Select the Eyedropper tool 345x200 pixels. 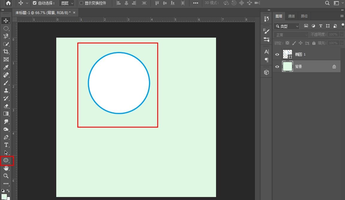click(6, 67)
